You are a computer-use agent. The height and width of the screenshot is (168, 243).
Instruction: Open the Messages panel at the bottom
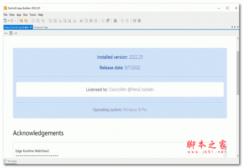10,161
